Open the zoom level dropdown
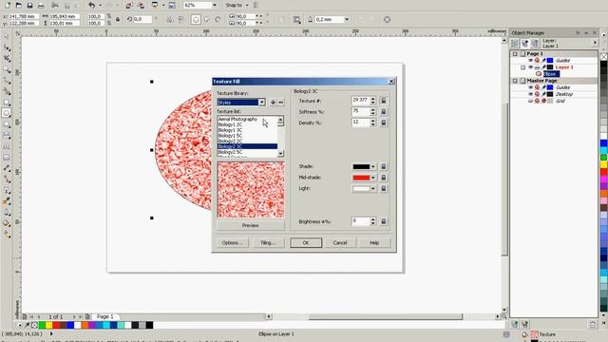Viewport: 608px width, 342px height. pyautogui.click(x=215, y=5)
